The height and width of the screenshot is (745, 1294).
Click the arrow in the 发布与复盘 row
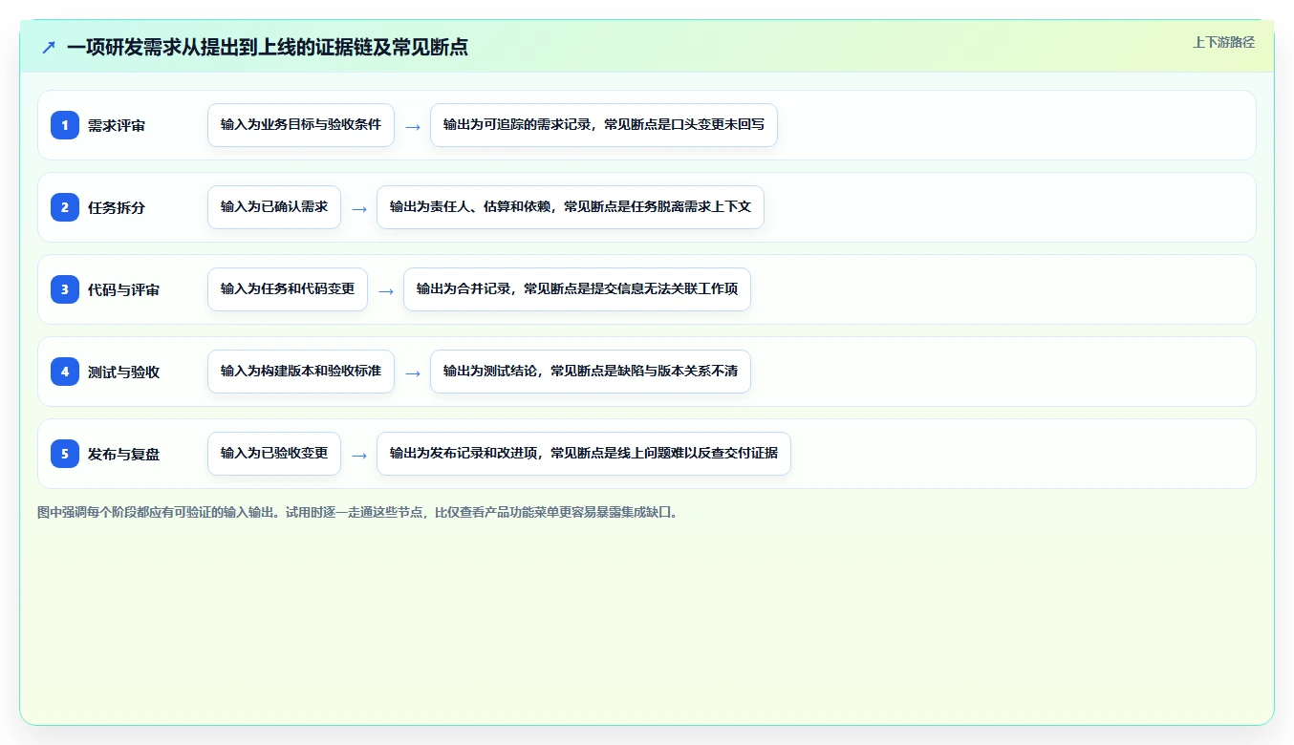click(x=359, y=455)
